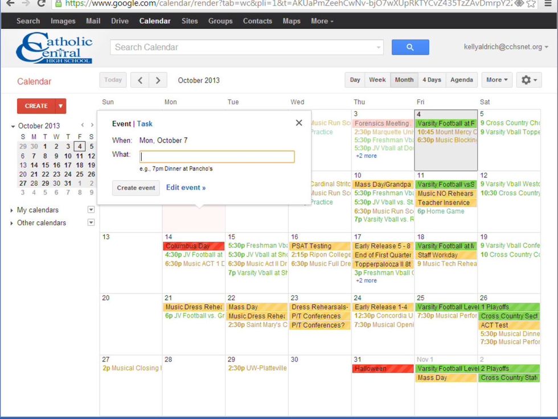Click the What event text field
Image resolution: width=558 pixels, height=419 pixels.
217,156
